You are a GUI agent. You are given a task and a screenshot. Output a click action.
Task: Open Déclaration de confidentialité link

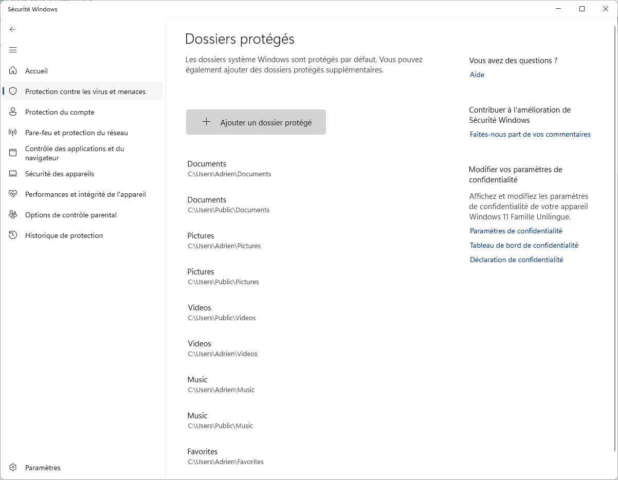click(x=517, y=260)
